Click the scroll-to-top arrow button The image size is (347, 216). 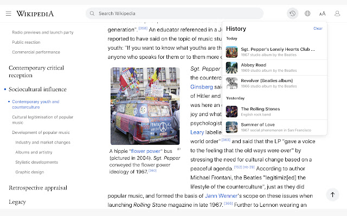[332, 194]
